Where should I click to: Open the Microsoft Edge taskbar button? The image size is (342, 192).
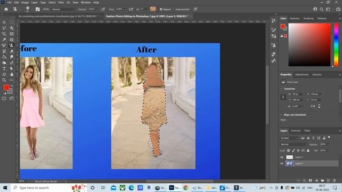tap(131, 188)
